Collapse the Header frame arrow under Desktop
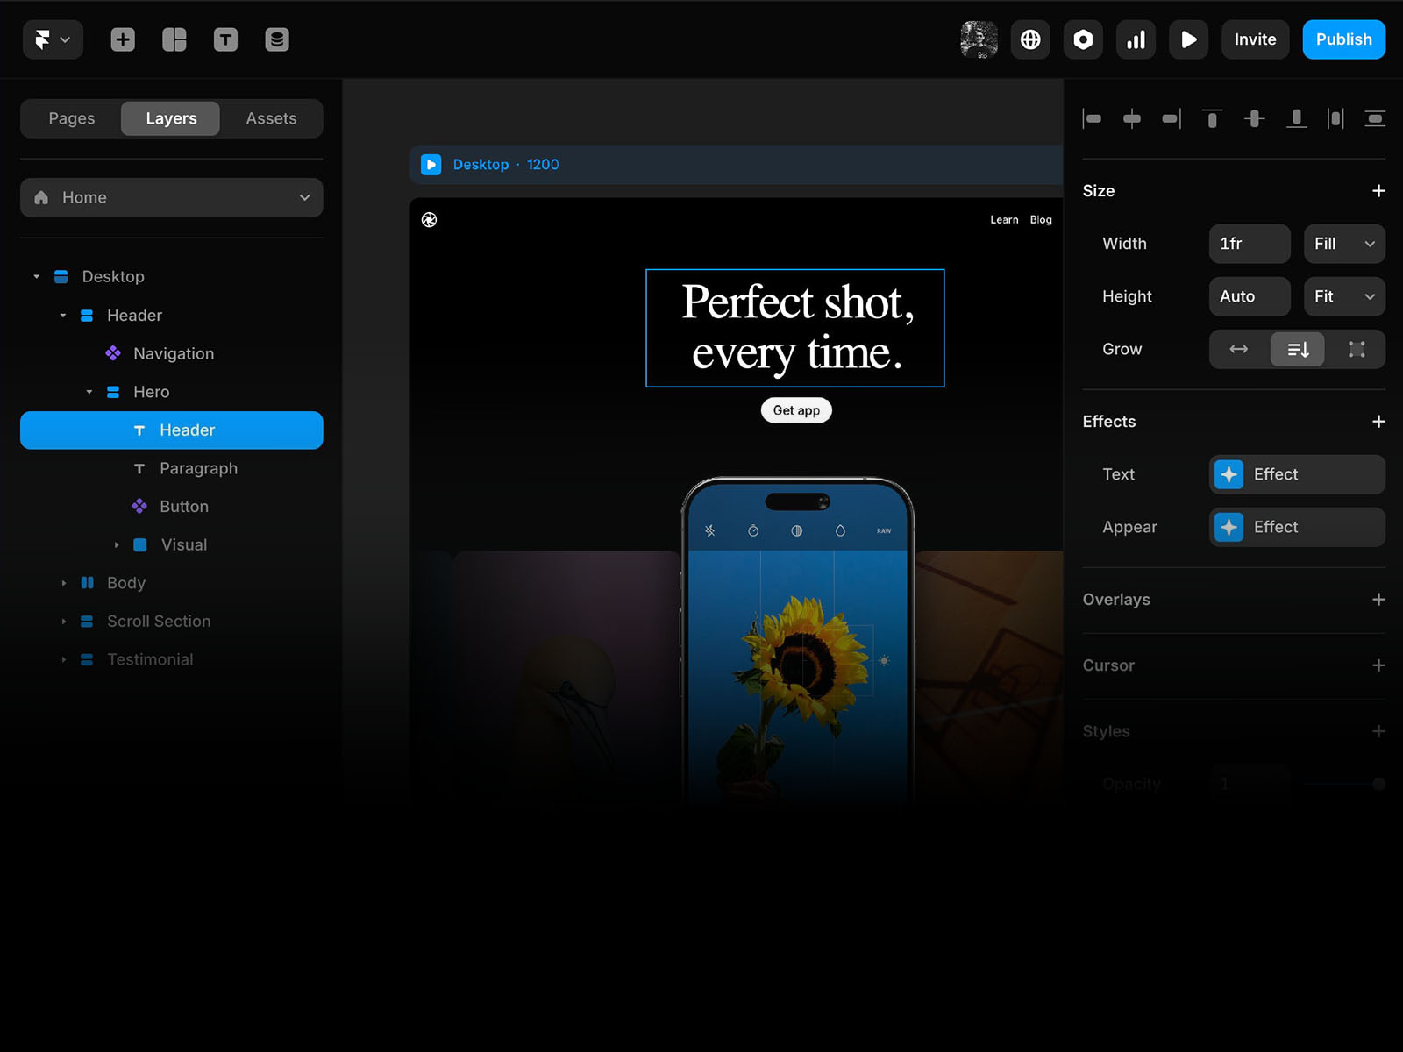The image size is (1403, 1052). pos(63,315)
